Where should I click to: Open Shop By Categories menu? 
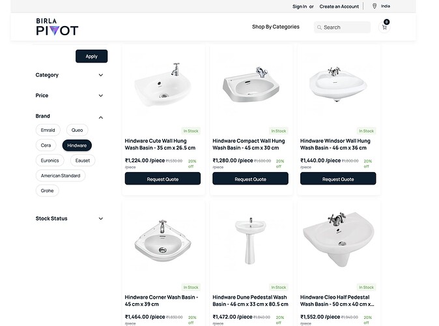(276, 27)
